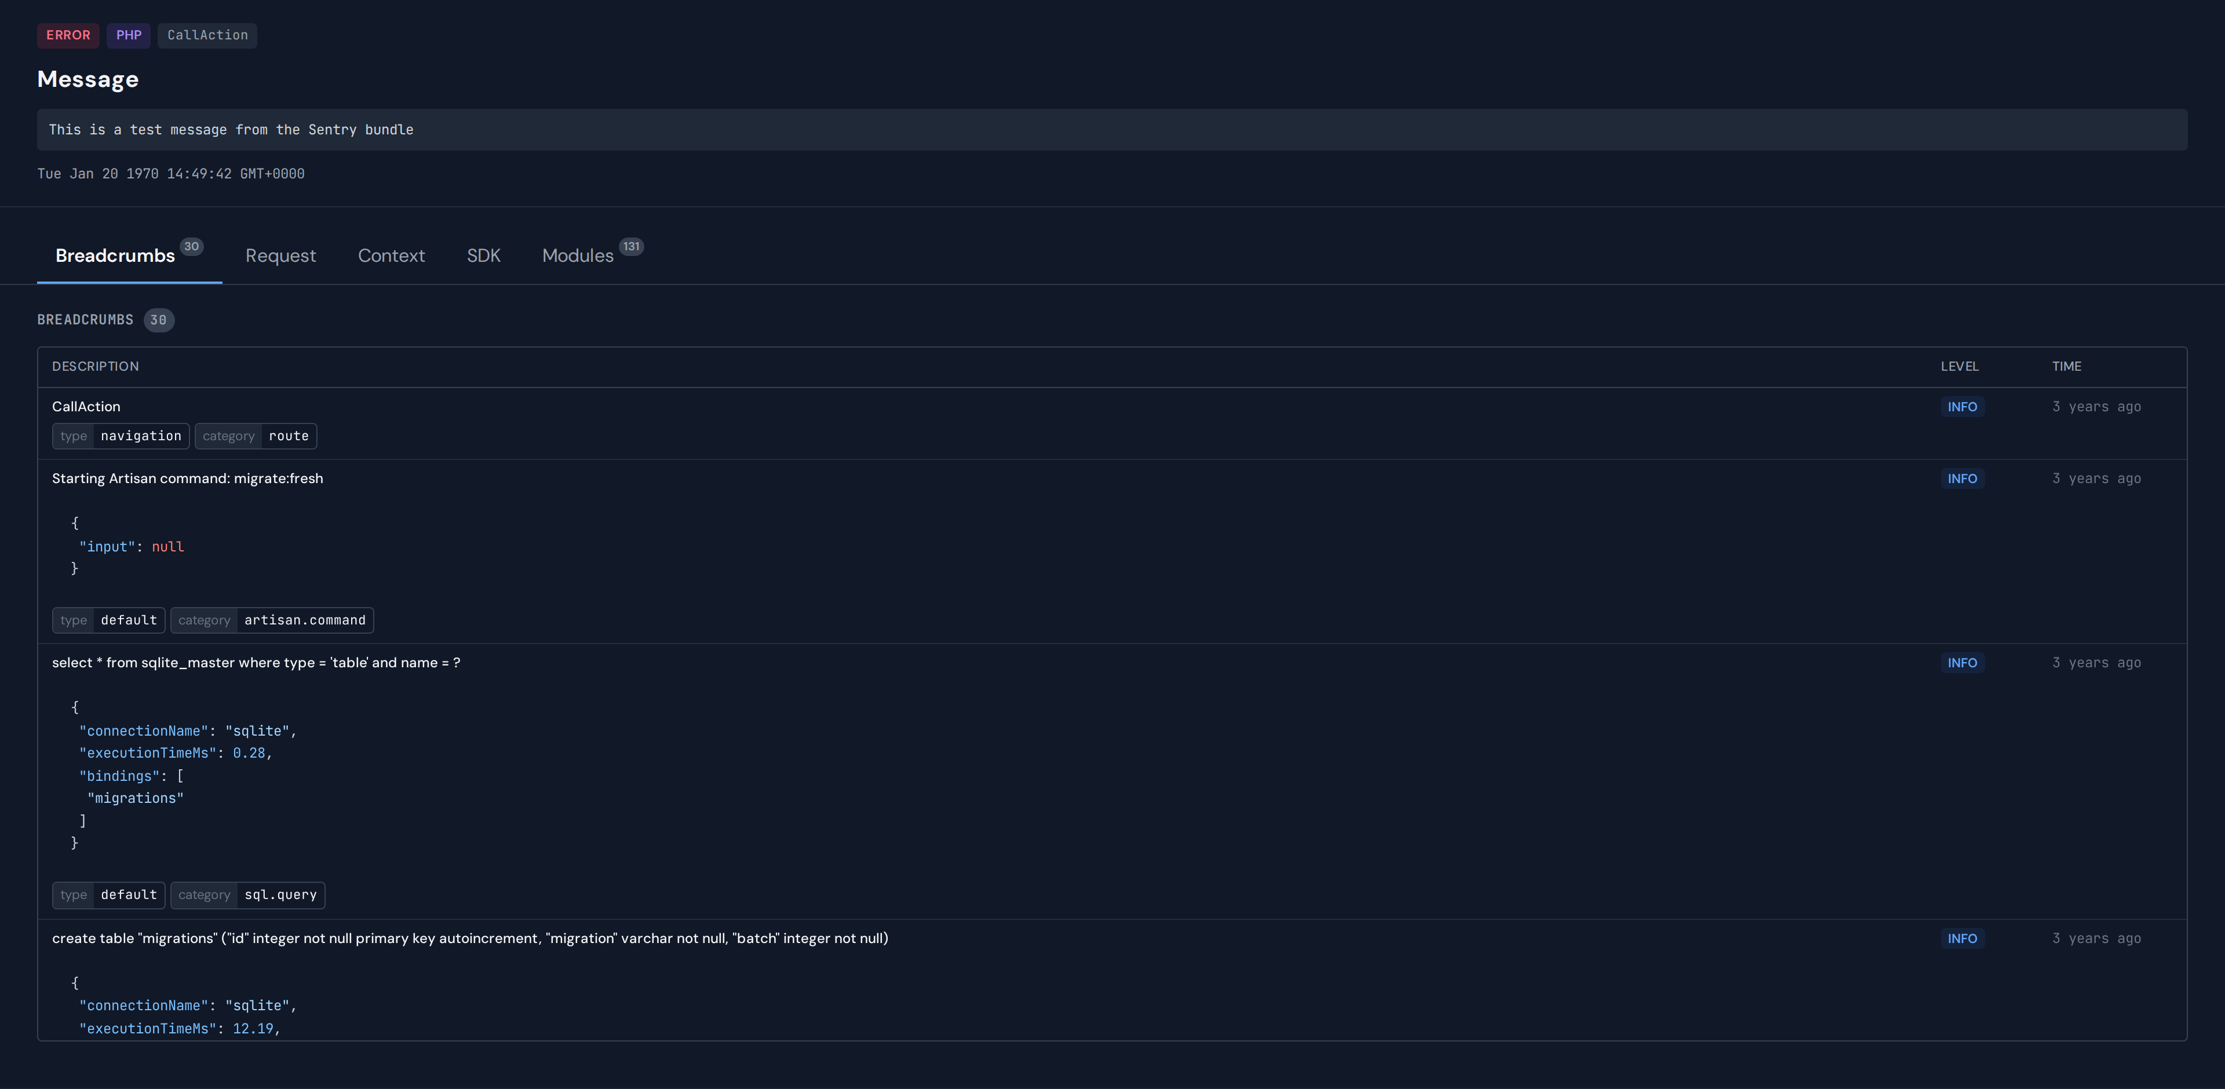
Task: Click INFO badge on create table row
Action: pos(1961,938)
